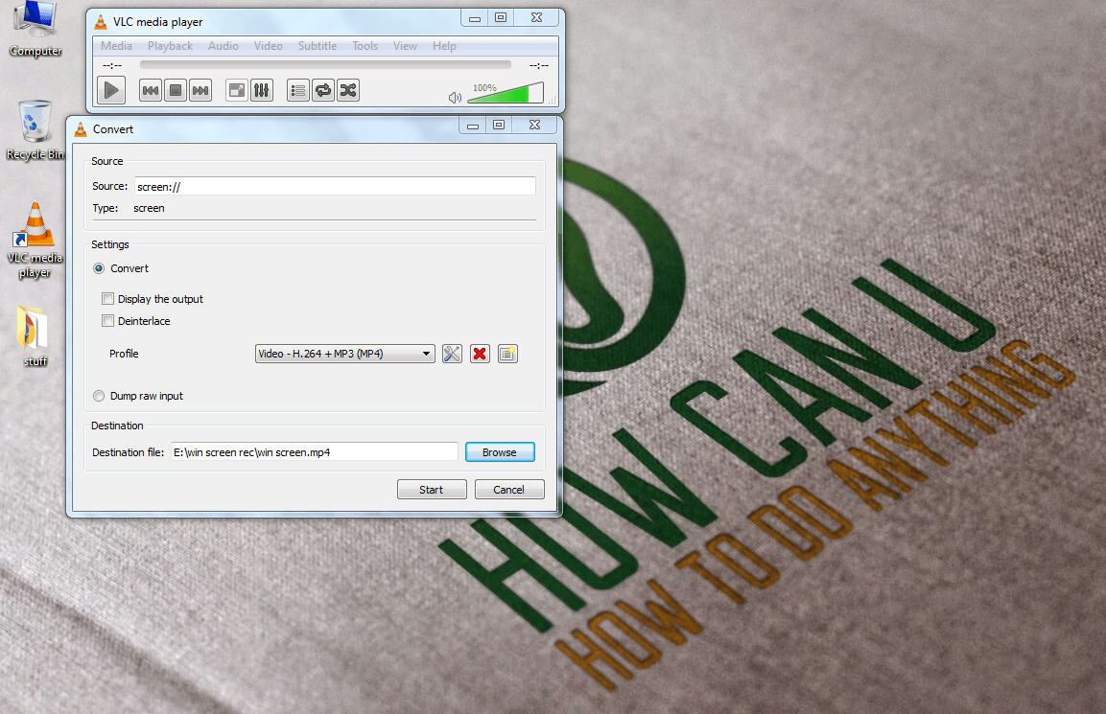Select VLC media player desktop shortcut
This screenshot has width=1106, height=714.
pyautogui.click(x=35, y=242)
